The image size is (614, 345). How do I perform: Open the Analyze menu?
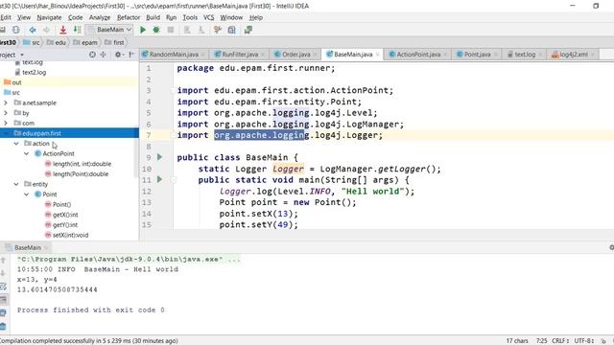coord(100,17)
